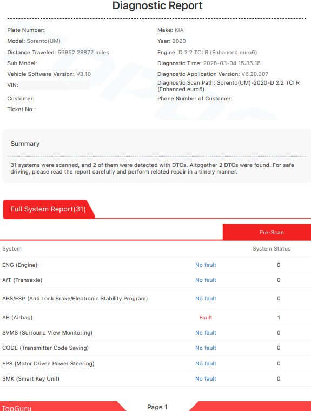Image resolution: width=311 pixels, height=411 pixels.
Task: Select the A/T (Transaxle) system row
Action: click(x=155, y=280)
